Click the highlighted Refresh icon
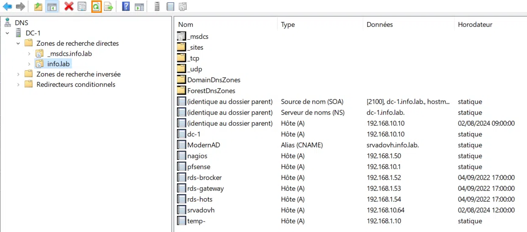 pos(96,6)
